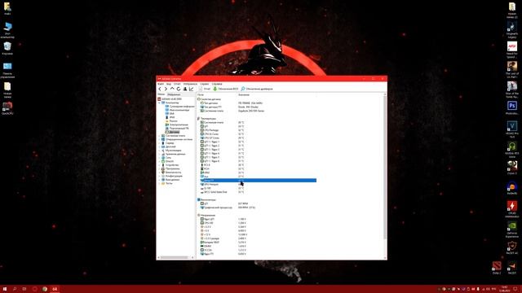Select Портативный ПК in the tree

177,129
